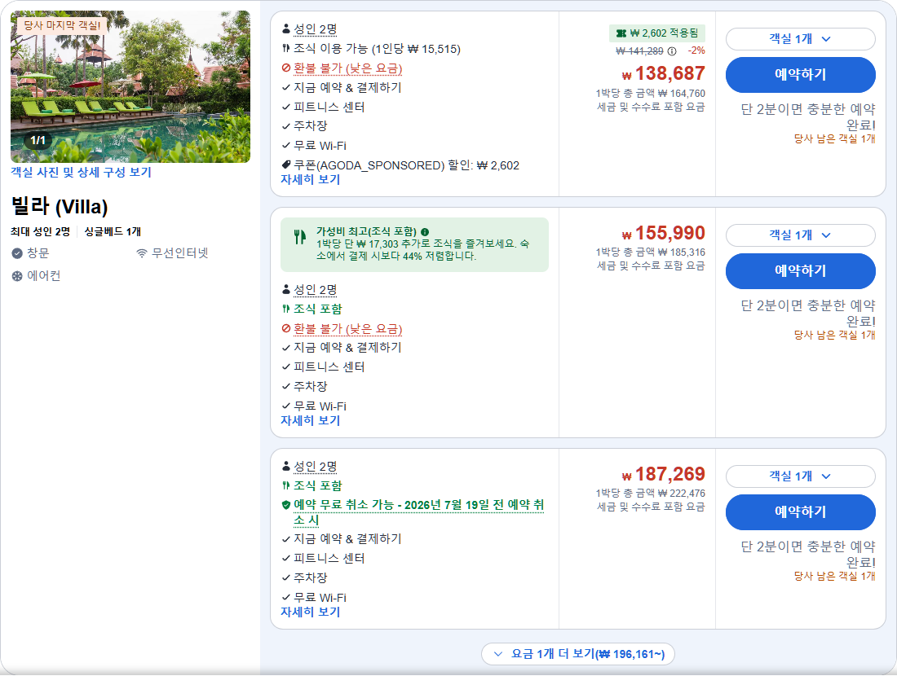Click the person icon in ₩187,269 offer
Viewport: 897px width, 676px height.
click(286, 466)
